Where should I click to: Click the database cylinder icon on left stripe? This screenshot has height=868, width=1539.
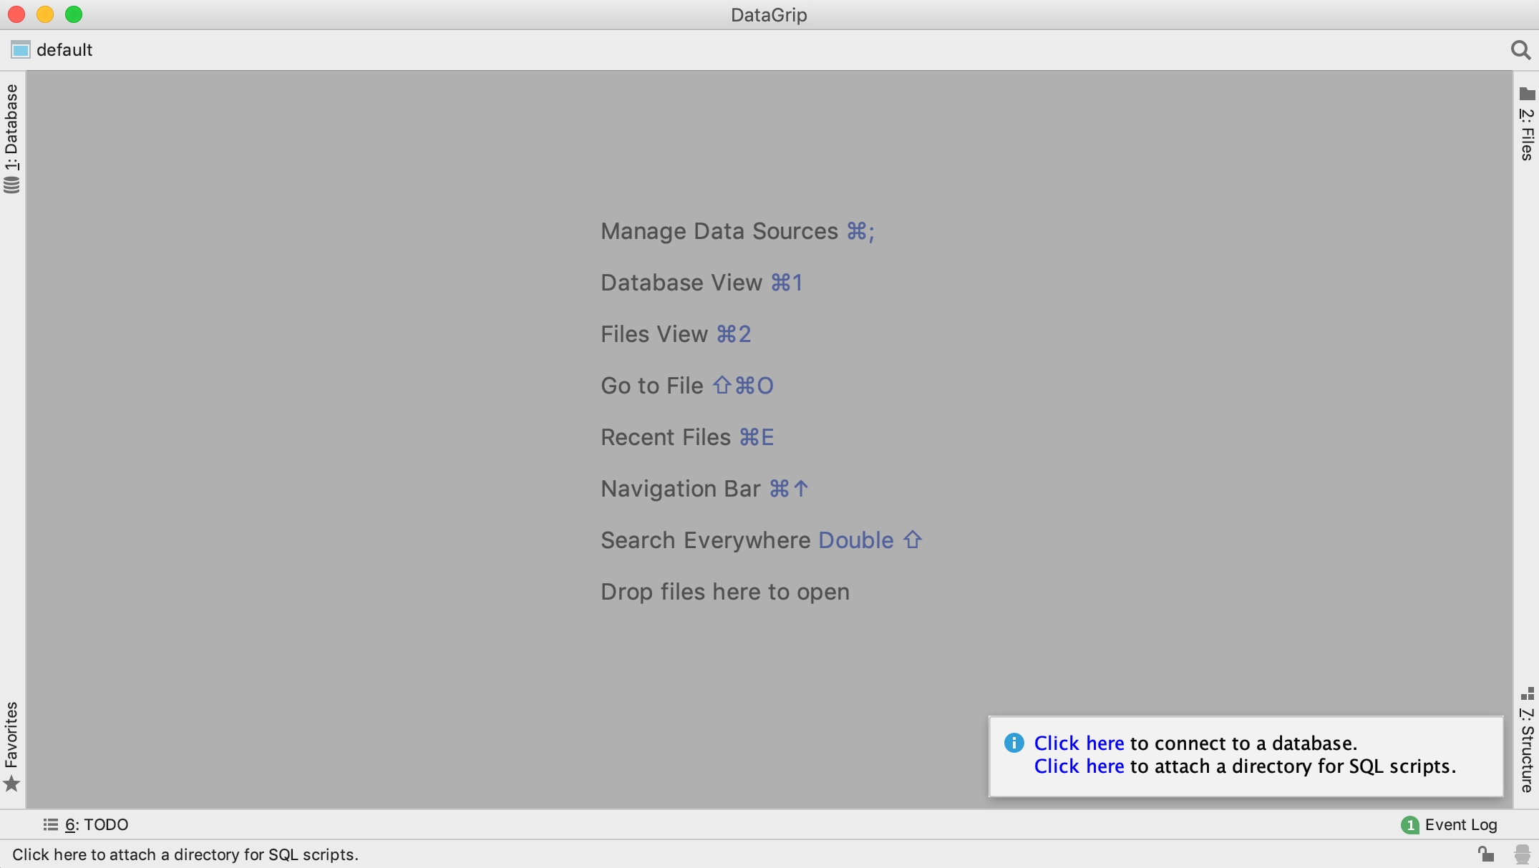(12, 185)
